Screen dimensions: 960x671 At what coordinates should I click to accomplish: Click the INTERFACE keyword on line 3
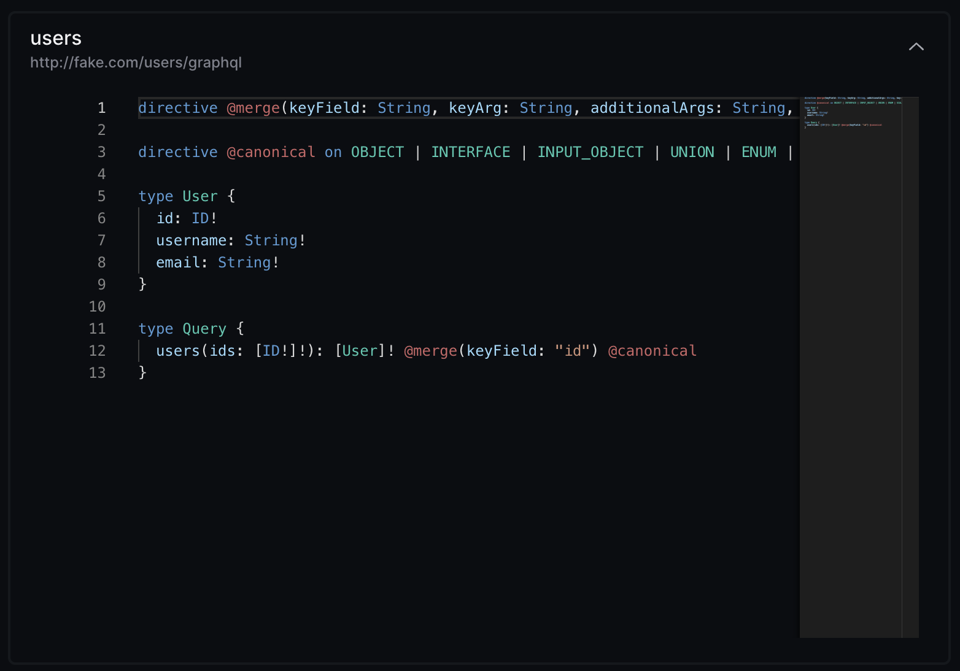470,151
